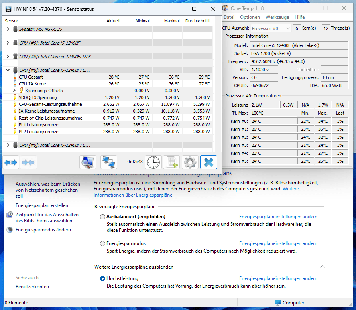Collapse the Intel Core i5-12400F: E... sensor group

point(8,70)
